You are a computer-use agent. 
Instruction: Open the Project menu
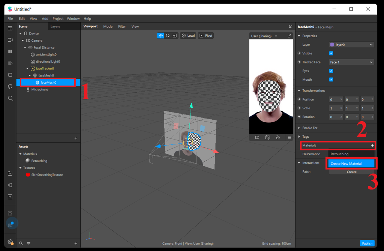[x=58, y=19]
